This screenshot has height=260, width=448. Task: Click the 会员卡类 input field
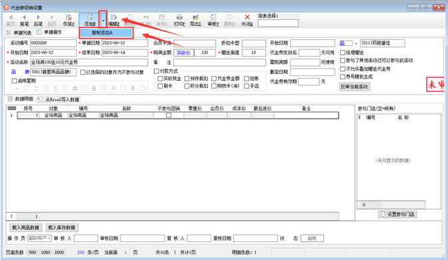pyautogui.click(x=195, y=43)
